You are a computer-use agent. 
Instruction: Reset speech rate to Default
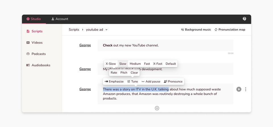[171, 64]
